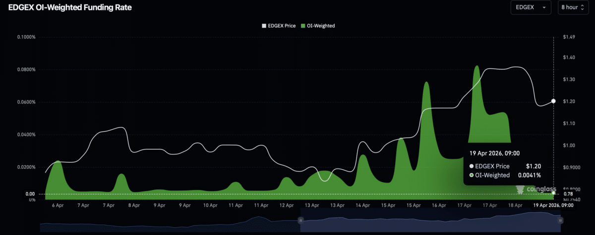The height and width of the screenshot is (235, 595).
Task: Click the arrow on the 8 hour selector
Action: coord(583,8)
